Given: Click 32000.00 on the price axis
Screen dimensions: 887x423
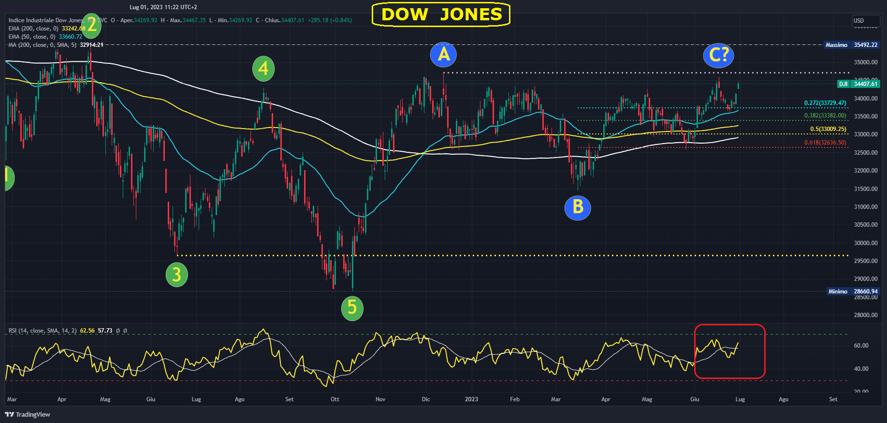Looking at the screenshot, I should pyautogui.click(x=866, y=171).
